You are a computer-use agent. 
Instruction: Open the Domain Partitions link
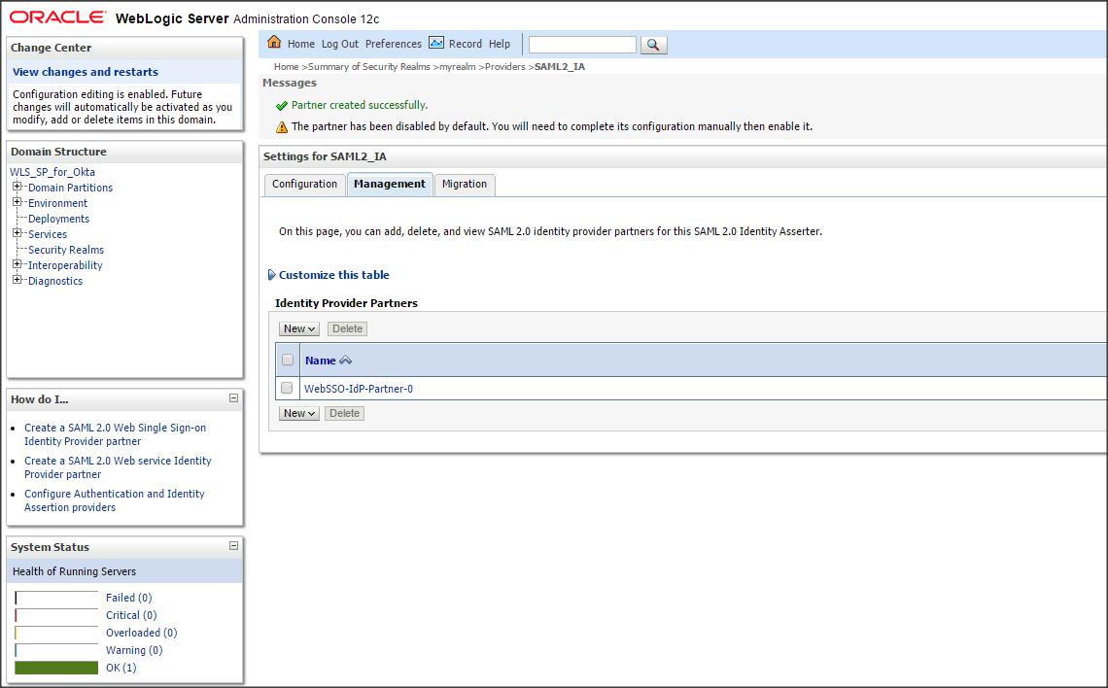[x=70, y=188]
